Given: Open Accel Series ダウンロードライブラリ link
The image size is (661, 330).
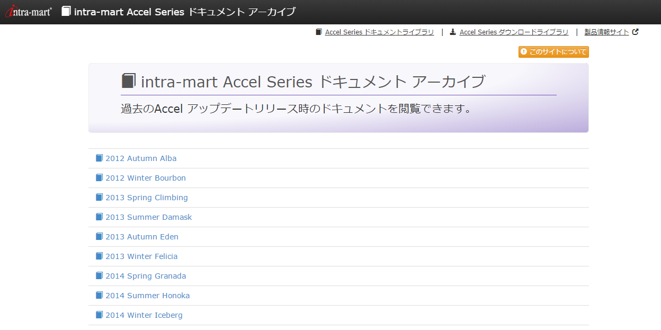Looking at the screenshot, I should pyautogui.click(x=514, y=32).
